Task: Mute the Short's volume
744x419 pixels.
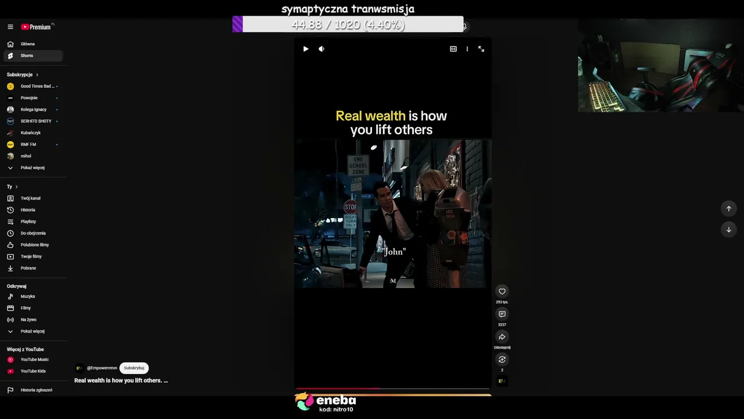Action: pos(321,49)
